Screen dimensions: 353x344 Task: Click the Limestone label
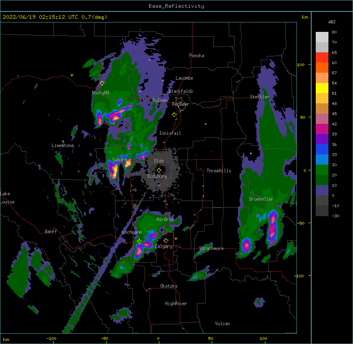pos(63,145)
